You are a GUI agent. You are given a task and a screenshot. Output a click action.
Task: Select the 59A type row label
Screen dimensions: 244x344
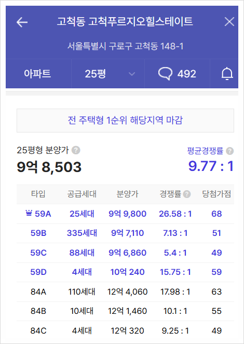click(43, 214)
